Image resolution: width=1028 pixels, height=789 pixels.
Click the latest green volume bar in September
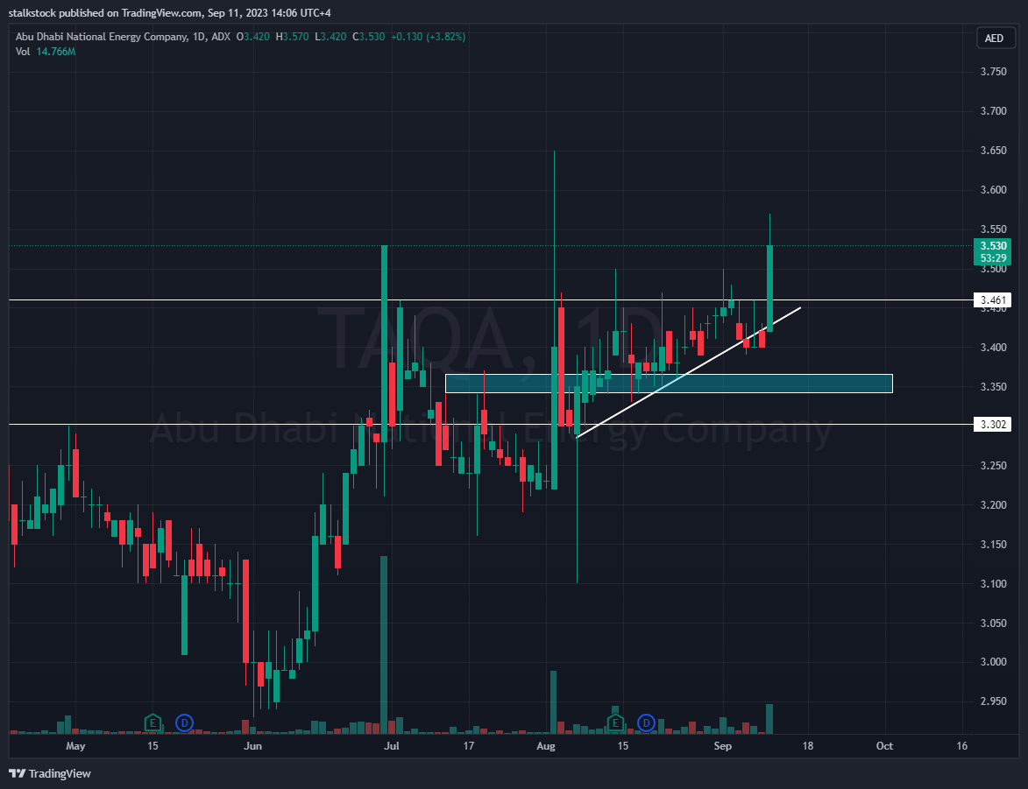(x=769, y=719)
